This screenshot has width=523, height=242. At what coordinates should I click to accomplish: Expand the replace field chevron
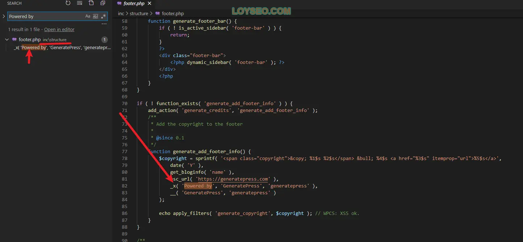coord(4,16)
